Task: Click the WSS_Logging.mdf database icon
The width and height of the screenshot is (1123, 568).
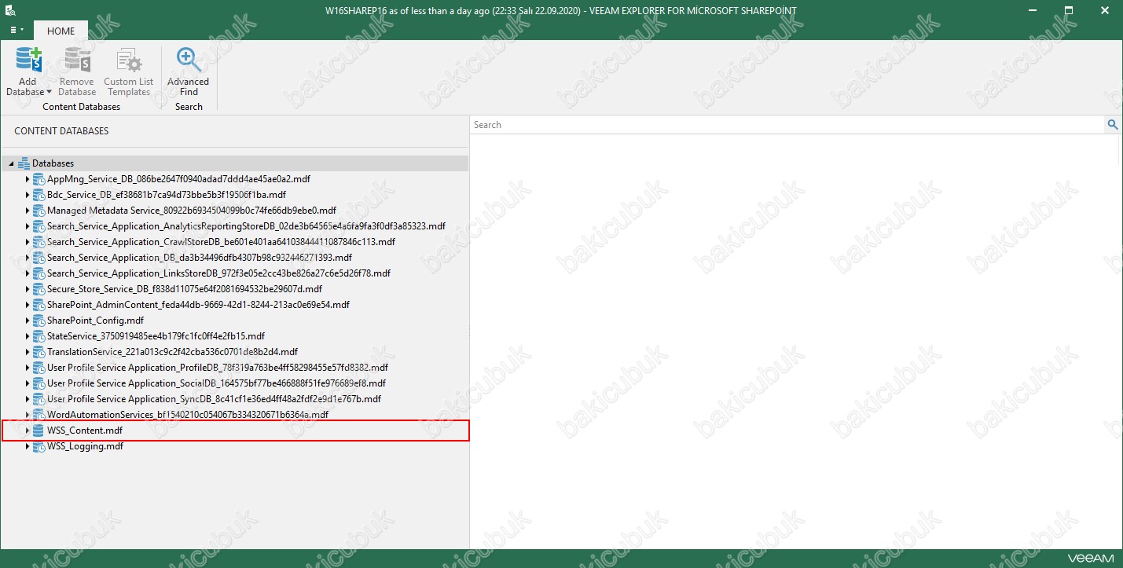Action: tap(39, 446)
